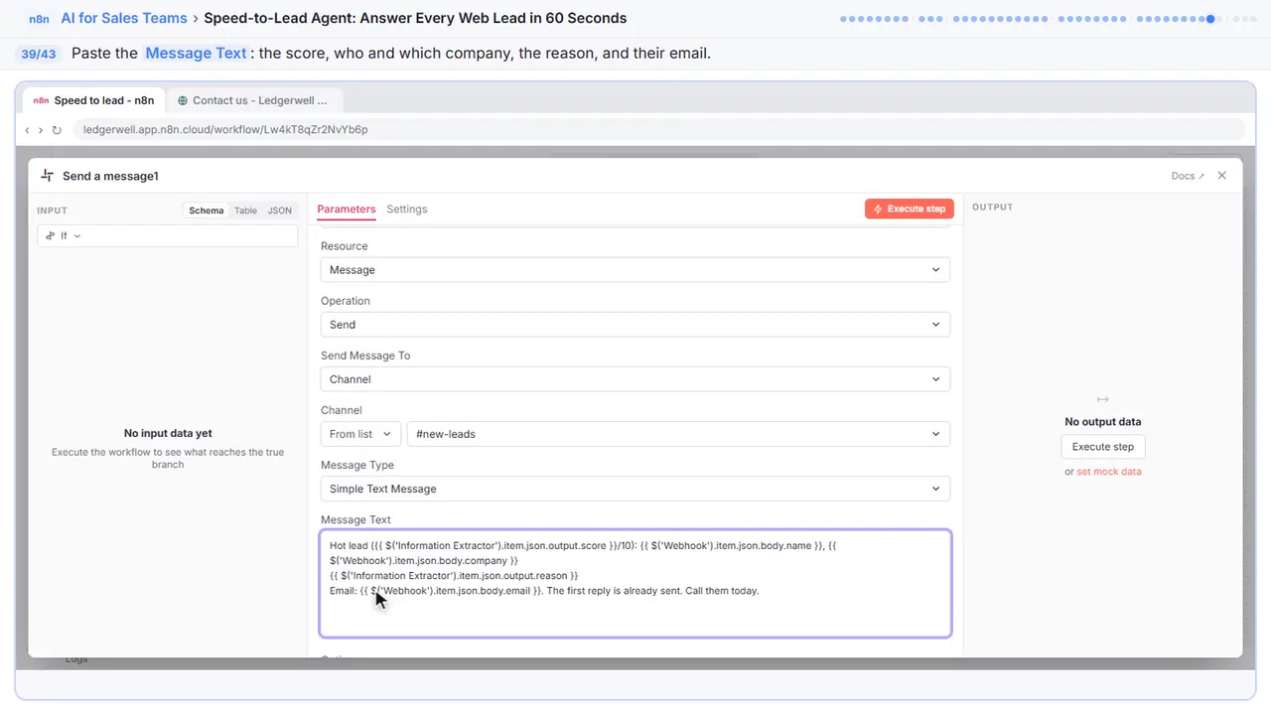Select the Schema input view

click(207, 211)
